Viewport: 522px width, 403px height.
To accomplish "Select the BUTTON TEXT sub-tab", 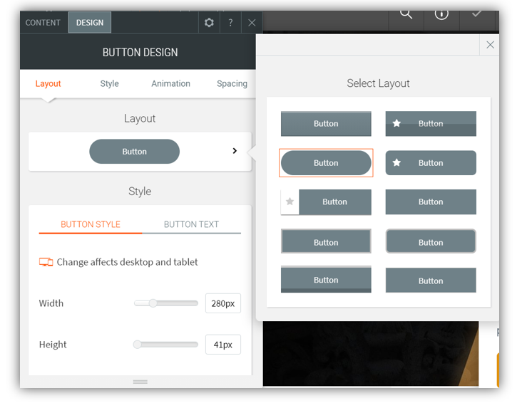I will pos(191,224).
